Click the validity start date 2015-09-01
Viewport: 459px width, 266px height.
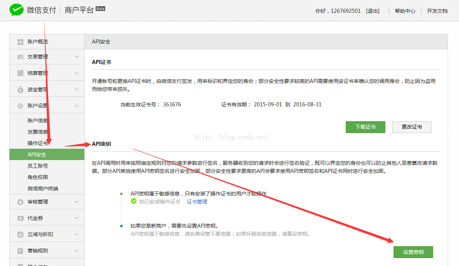coord(268,104)
